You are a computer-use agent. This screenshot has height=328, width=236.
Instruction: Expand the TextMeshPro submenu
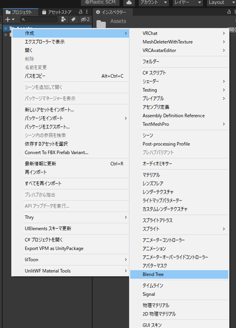pos(179,124)
